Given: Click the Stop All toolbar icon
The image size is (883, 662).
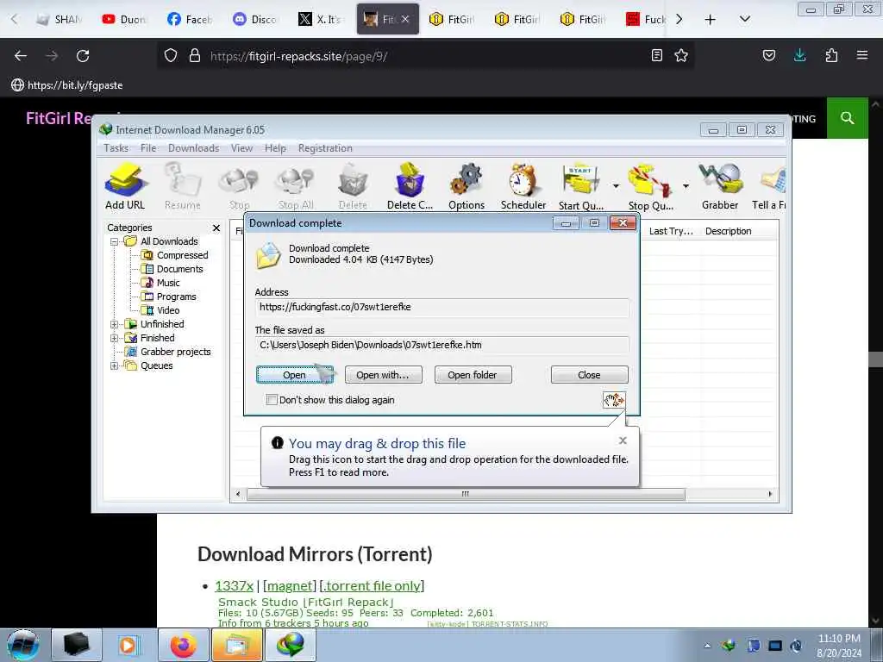Looking at the screenshot, I should tap(296, 186).
